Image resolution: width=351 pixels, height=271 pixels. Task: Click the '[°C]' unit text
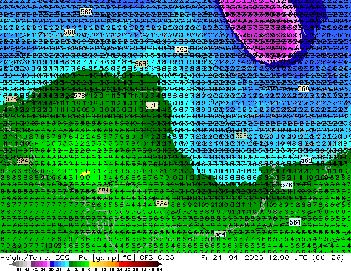[x=127, y=258]
